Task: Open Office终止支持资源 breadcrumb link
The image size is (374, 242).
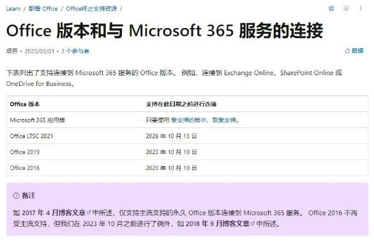Action: click(x=91, y=9)
